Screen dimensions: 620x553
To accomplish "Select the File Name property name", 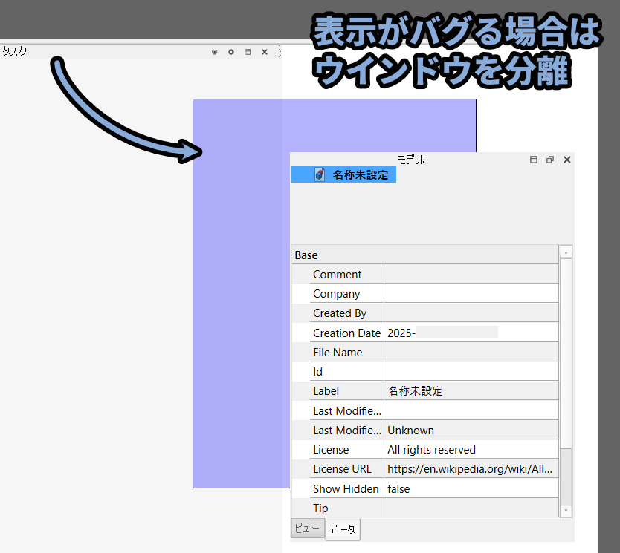I will click(338, 352).
